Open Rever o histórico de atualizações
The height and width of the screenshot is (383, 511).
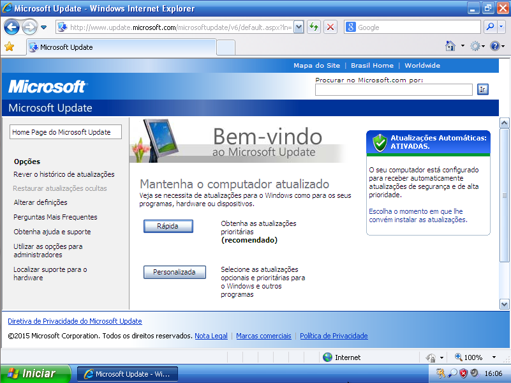pyautogui.click(x=64, y=174)
